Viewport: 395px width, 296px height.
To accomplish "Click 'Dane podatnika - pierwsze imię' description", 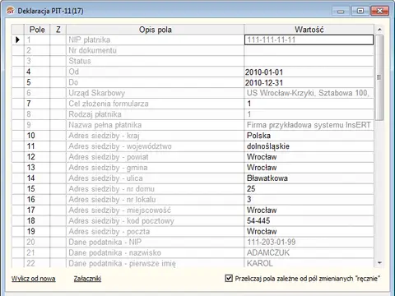I will (x=155, y=263).
